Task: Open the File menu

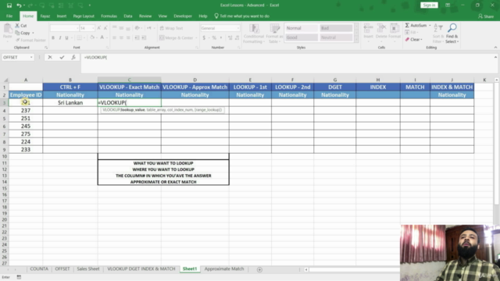Action: pos(9,16)
